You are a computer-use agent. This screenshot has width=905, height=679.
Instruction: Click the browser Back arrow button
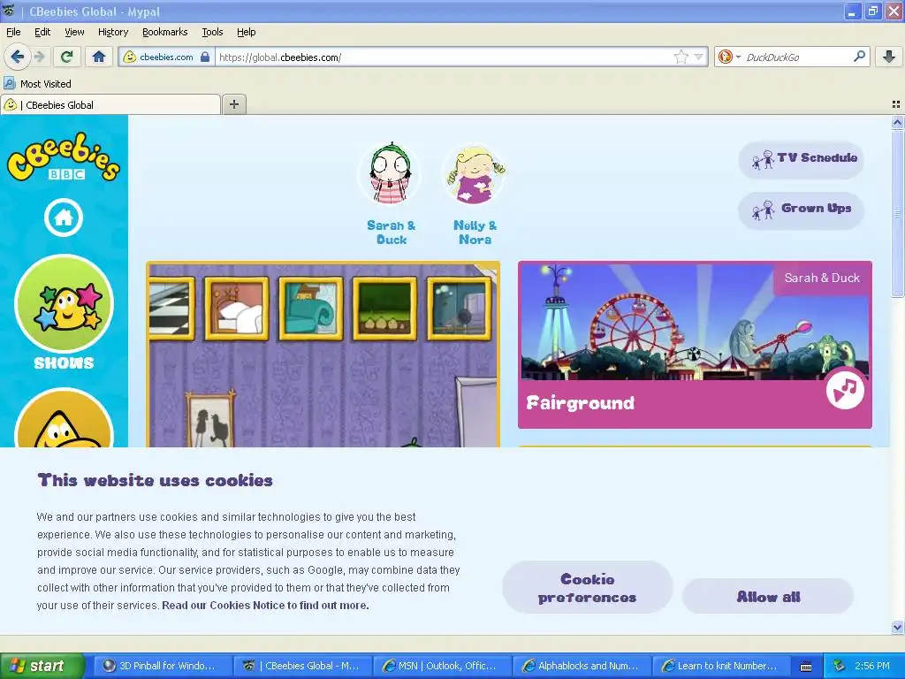tap(17, 57)
